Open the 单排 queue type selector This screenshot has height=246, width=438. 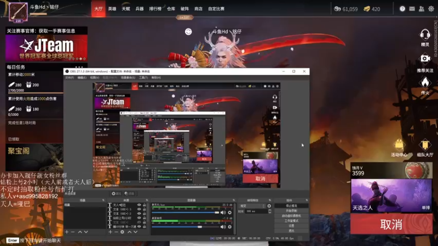point(426,208)
